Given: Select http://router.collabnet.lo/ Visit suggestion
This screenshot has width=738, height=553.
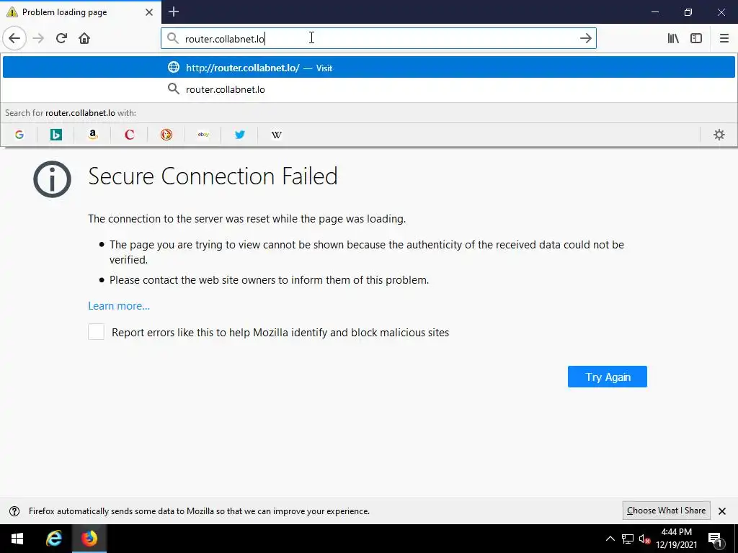Looking at the screenshot, I should [259, 68].
